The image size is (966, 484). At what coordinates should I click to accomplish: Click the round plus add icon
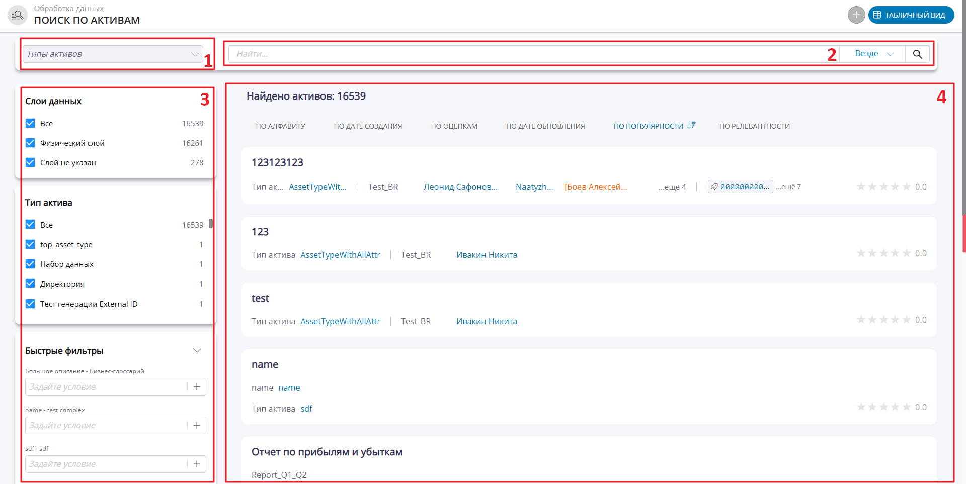coord(856,15)
